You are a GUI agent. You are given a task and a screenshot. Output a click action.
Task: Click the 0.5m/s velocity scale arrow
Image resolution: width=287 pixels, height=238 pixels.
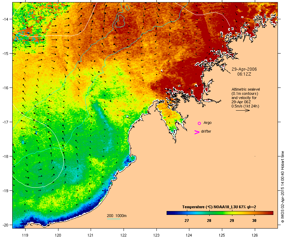[x=243, y=110]
